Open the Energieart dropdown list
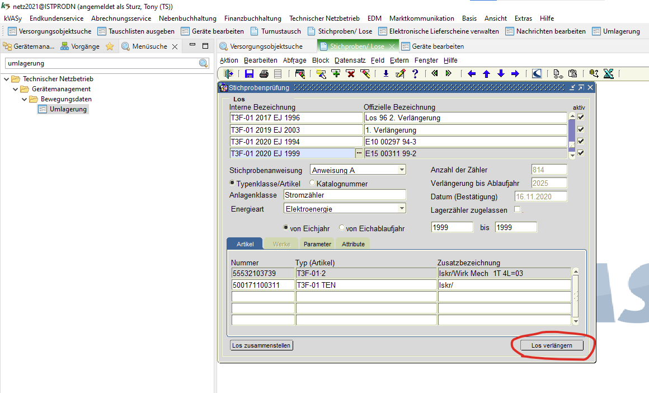Image resolution: width=649 pixels, height=393 pixels. (x=402, y=208)
